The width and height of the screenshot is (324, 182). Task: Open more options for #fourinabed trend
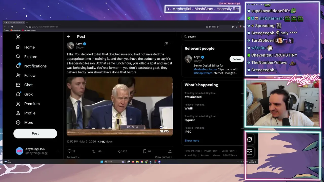pos(242,94)
